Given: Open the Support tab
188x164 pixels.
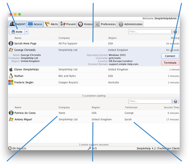Looking at the screenshot, I should point(17,24).
